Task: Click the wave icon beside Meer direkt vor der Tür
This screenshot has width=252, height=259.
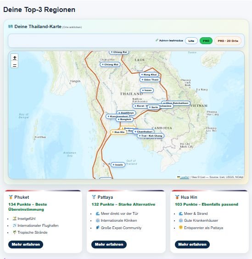Action: (98, 213)
